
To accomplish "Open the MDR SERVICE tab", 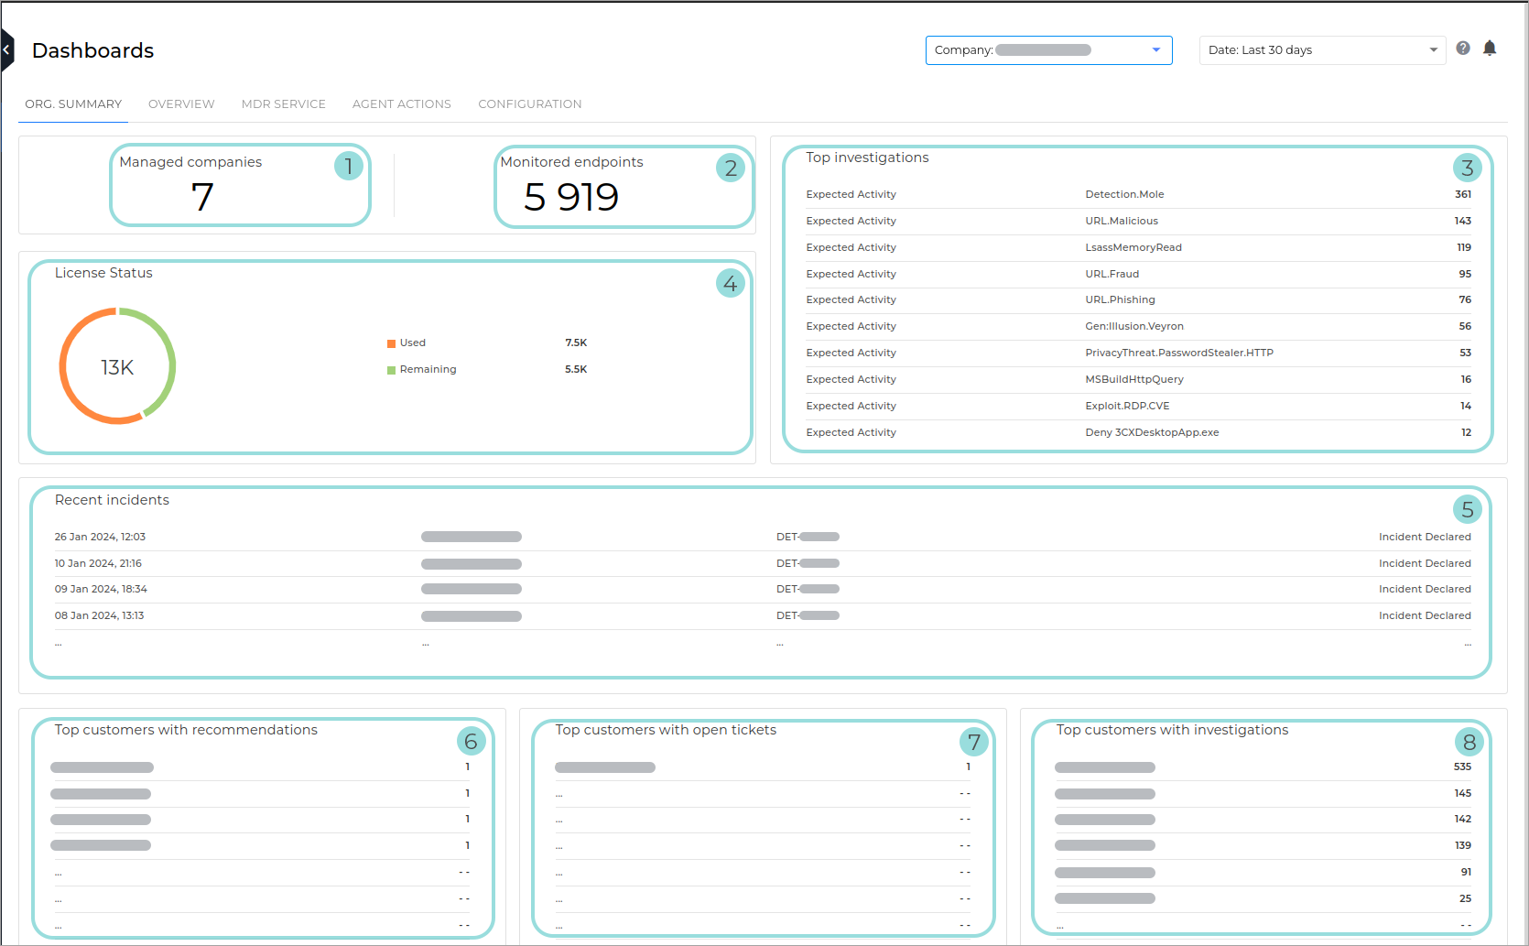I will (x=283, y=103).
